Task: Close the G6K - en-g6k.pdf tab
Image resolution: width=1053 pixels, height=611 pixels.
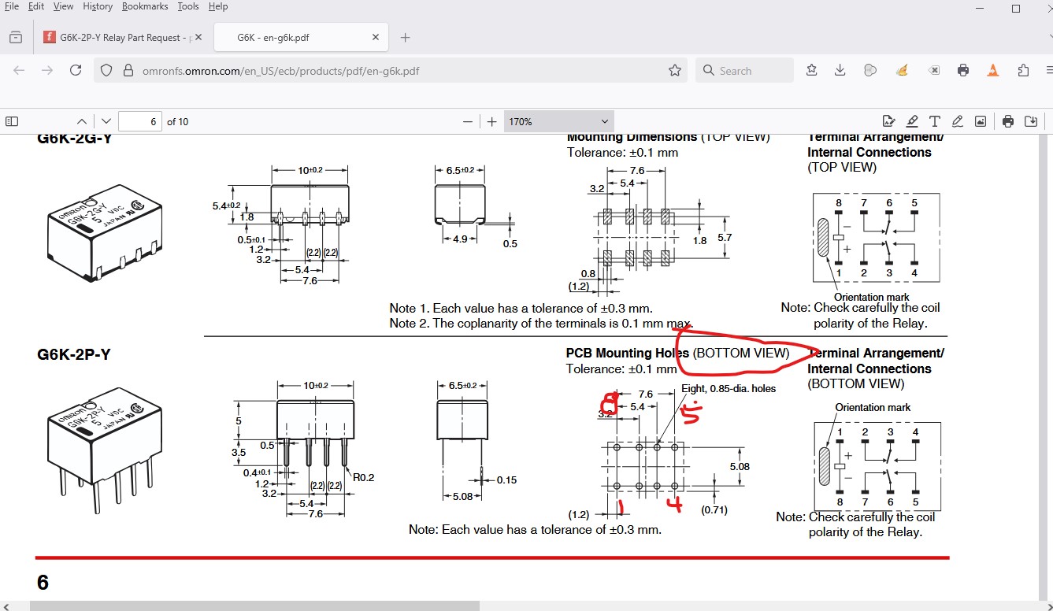Action: [376, 37]
